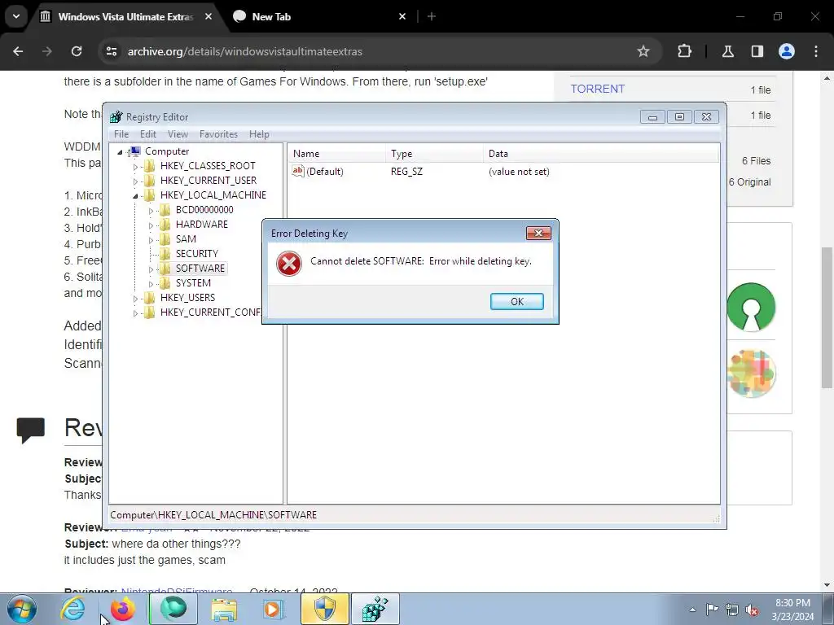Expand SYSTEM key
Image resolution: width=834 pixels, height=625 pixels.
151,284
